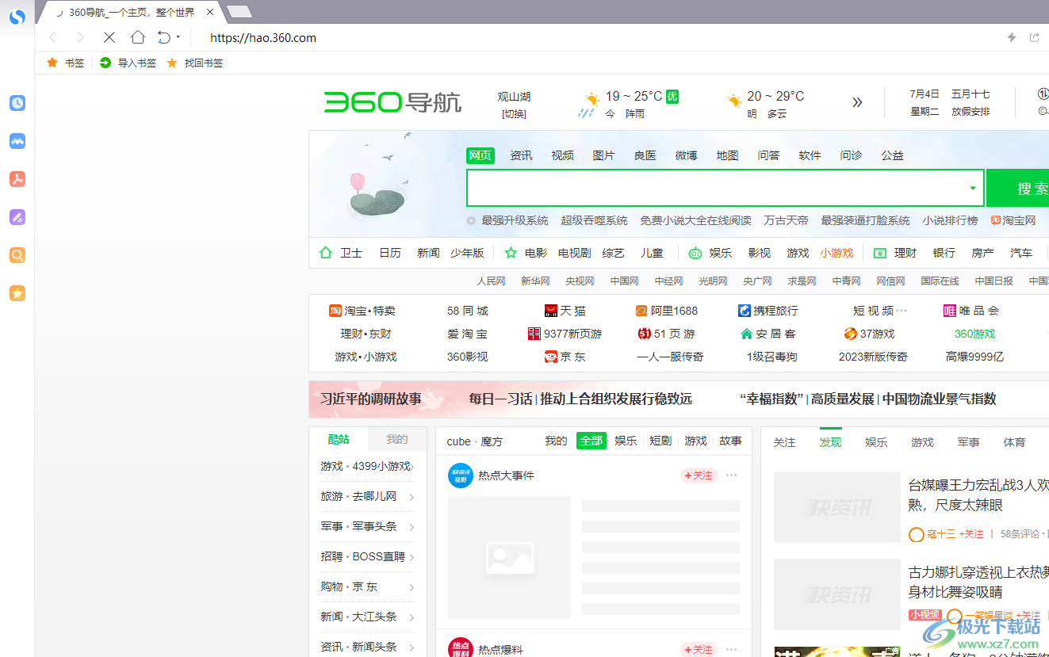Select the 资讯 search tab
The width and height of the screenshot is (1049, 657).
point(522,155)
